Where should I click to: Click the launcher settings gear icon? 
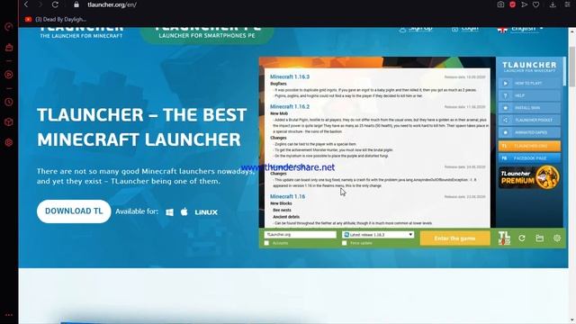(557, 238)
